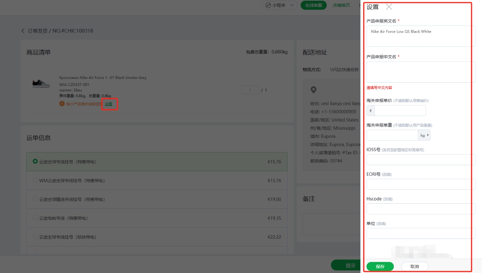Click the 设置 link under the product
The height and width of the screenshot is (273, 486).
109,104
